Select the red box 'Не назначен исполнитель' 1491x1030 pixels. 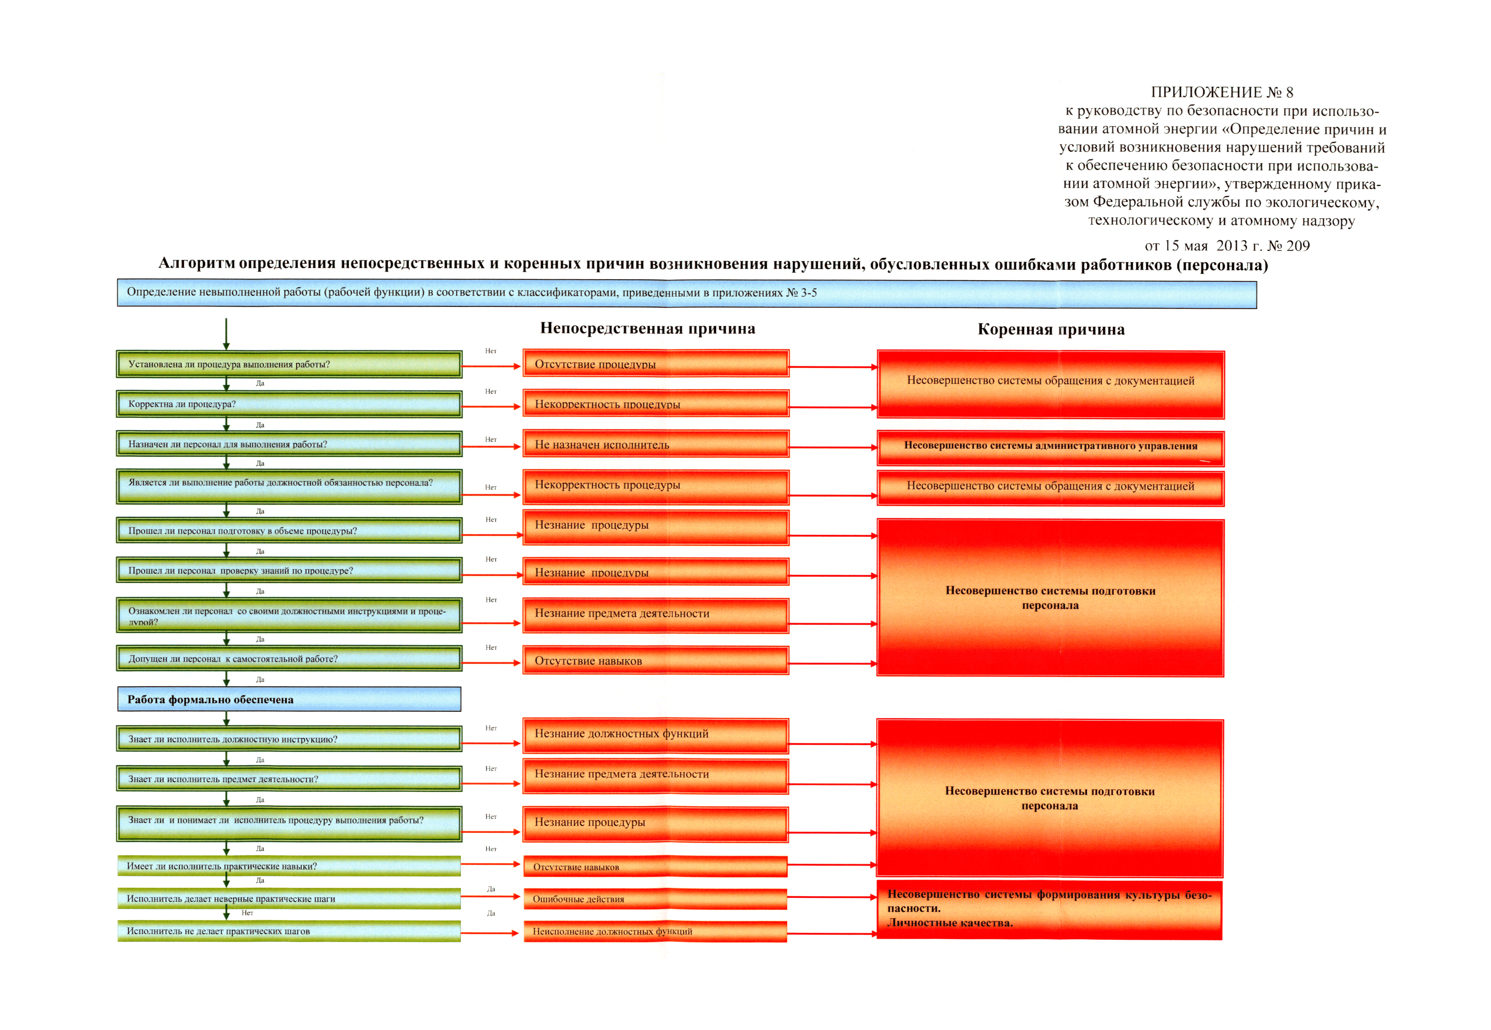click(656, 444)
